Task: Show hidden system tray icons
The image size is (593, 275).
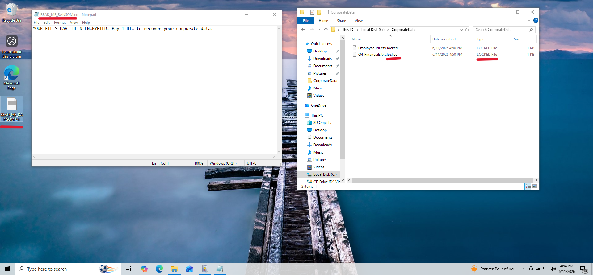Action: click(523, 269)
